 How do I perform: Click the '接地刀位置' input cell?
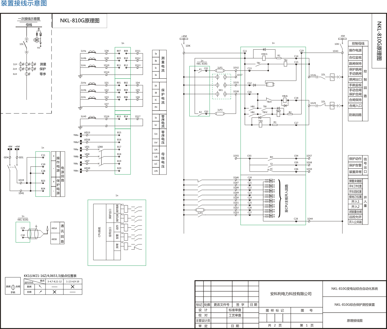(355, 196)
